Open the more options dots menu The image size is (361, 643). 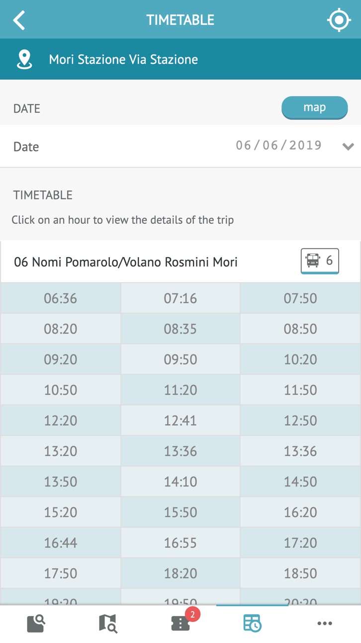[325, 623]
